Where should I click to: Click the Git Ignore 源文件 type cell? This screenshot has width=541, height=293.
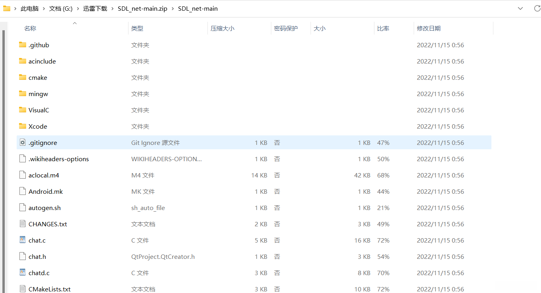(x=155, y=143)
